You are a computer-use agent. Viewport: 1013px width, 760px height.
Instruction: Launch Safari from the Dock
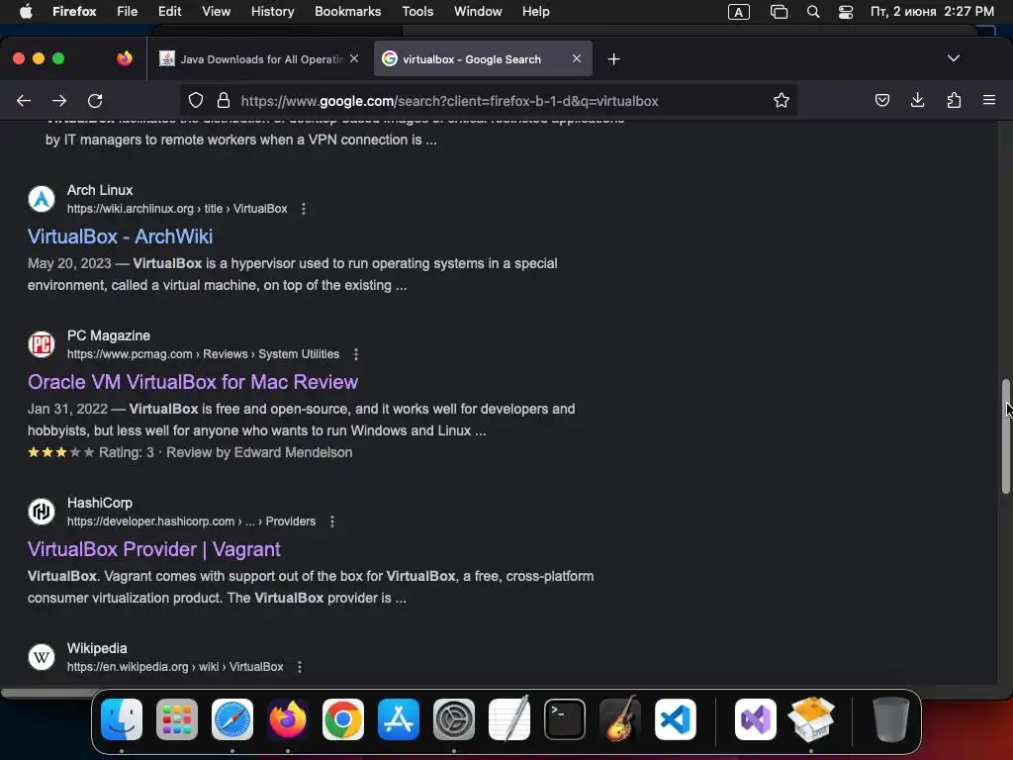pos(232,719)
